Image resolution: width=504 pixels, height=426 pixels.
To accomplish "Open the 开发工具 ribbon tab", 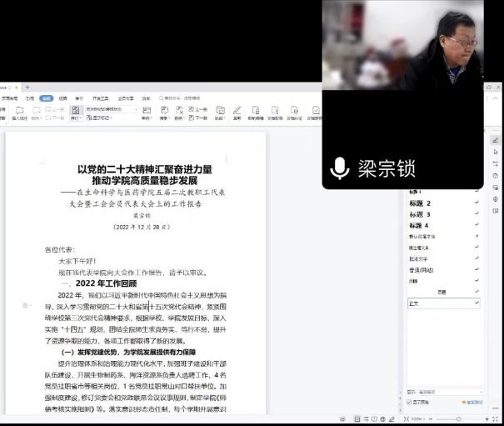I will [x=100, y=98].
